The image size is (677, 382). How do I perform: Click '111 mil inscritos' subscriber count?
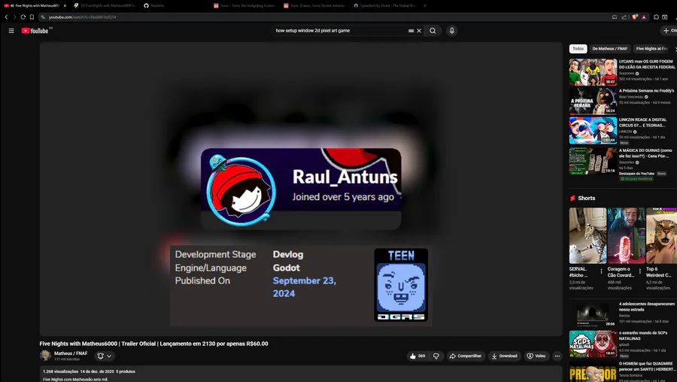coord(66,359)
